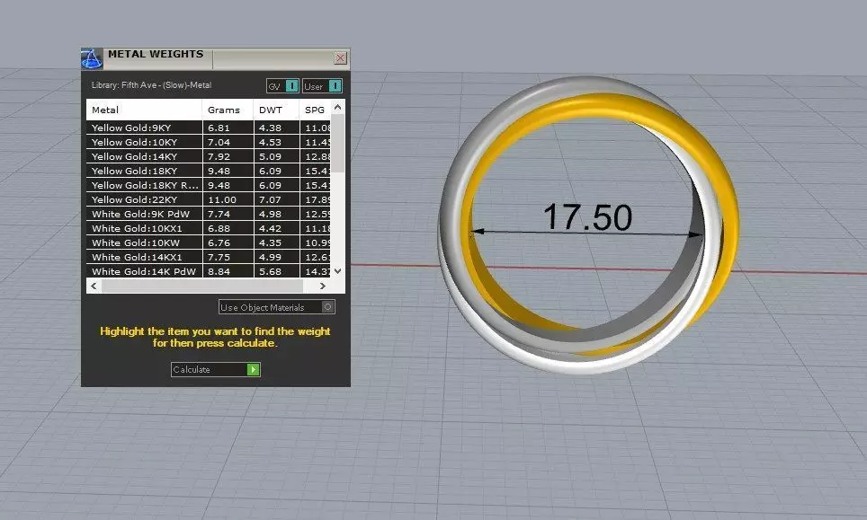This screenshot has width=867, height=520.
Task: Click the metal list scroll-up arrow
Action: pyautogui.click(x=338, y=107)
